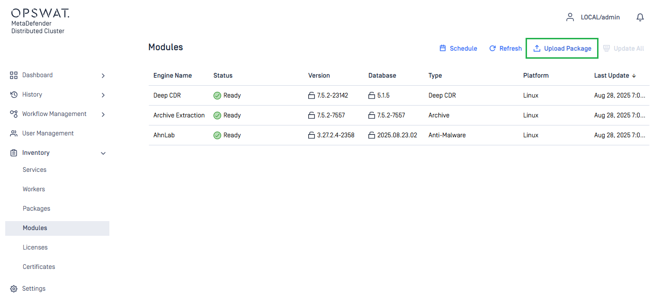Click the Modules page heading
This screenshot has height=303, width=652.
point(165,47)
